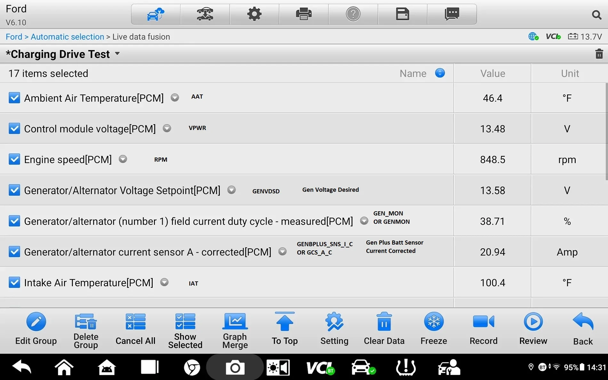This screenshot has height=380, width=608.
Task: Expand options for Control module voltage row
Action: click(167, 128)
